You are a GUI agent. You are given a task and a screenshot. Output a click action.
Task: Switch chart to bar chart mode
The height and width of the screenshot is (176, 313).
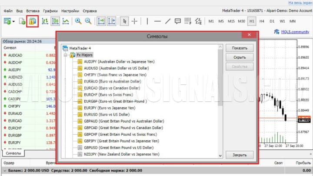44,21
